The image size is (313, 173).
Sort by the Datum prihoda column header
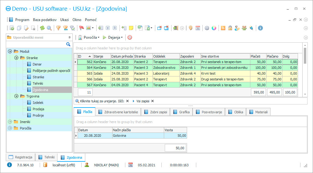pyautogui.click(x=122, y=56)
